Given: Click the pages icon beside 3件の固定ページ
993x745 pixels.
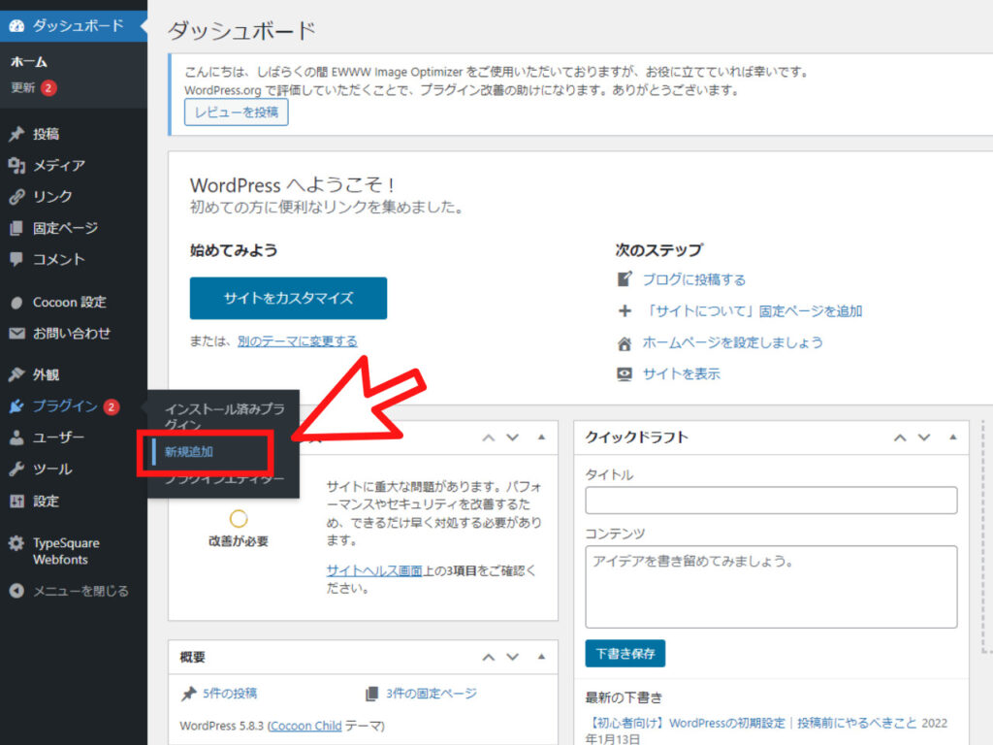Looking at the screenshot, I should coord(371,694).
